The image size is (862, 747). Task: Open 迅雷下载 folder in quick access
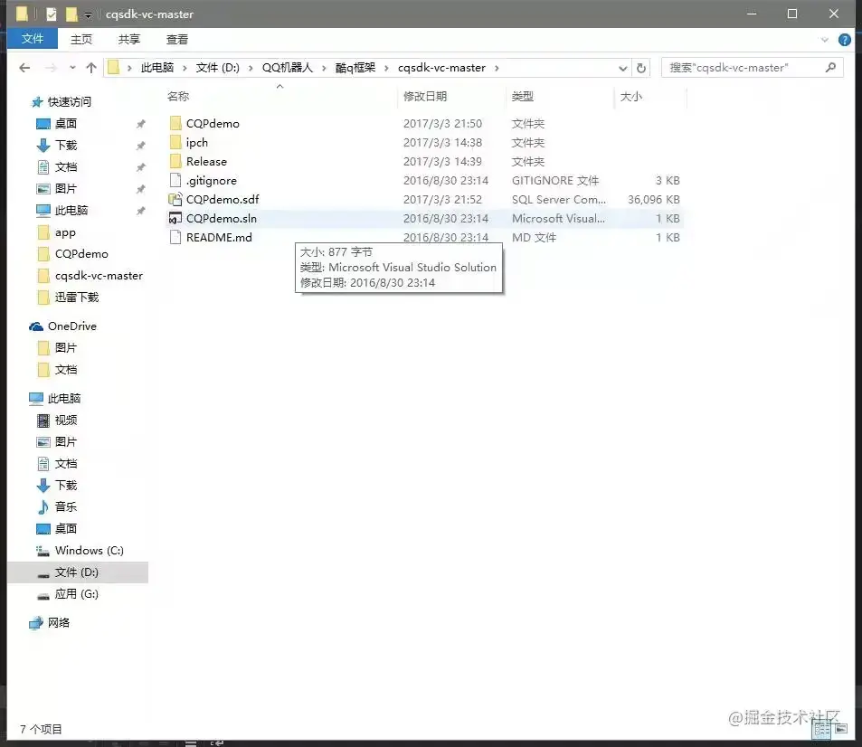point(76,298)
